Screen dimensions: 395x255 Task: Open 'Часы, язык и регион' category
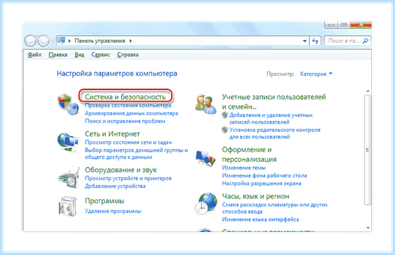point(255,197)
